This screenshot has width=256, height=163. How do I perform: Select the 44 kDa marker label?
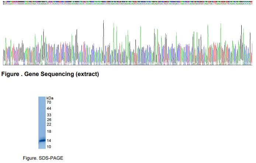click(x=49, y=108)
